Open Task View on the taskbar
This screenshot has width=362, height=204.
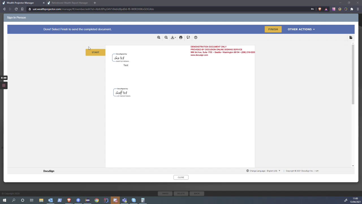pos(32,200)
